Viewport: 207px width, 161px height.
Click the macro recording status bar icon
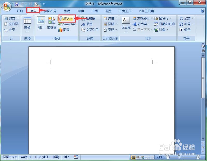tap(76, 157)
